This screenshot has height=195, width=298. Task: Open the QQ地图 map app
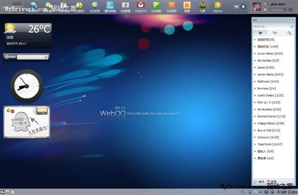[x=156, y=6]
